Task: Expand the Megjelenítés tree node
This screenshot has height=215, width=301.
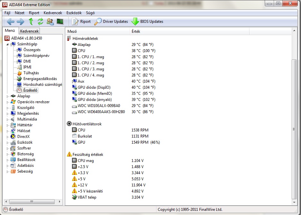Action: click(x=7, y=114)
